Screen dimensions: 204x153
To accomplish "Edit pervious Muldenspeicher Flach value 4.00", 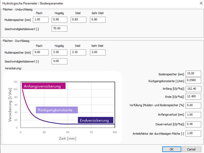I will click(x=40, y=52).
